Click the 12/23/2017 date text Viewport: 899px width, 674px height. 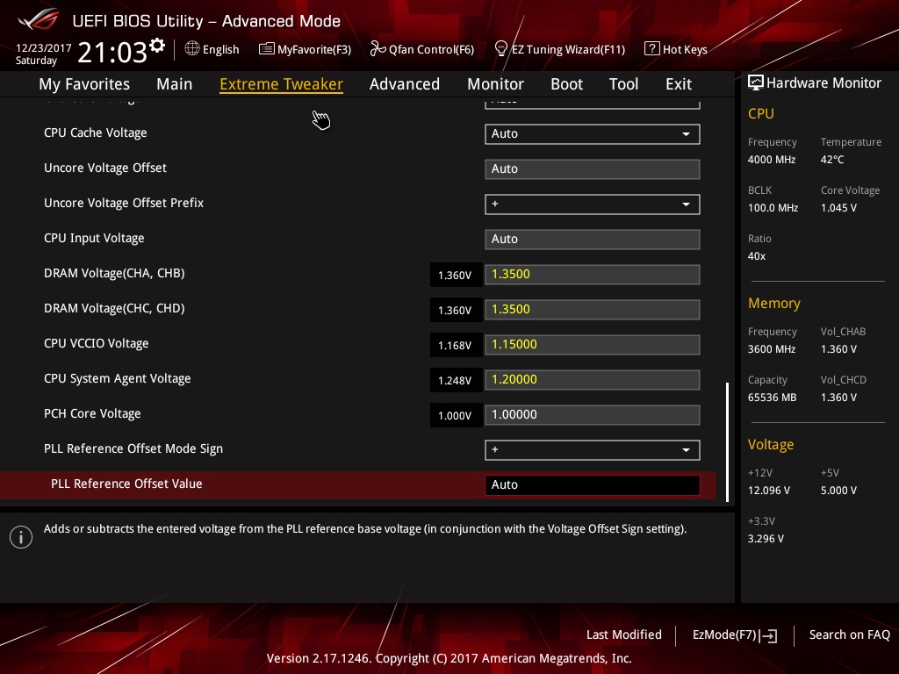44,47
